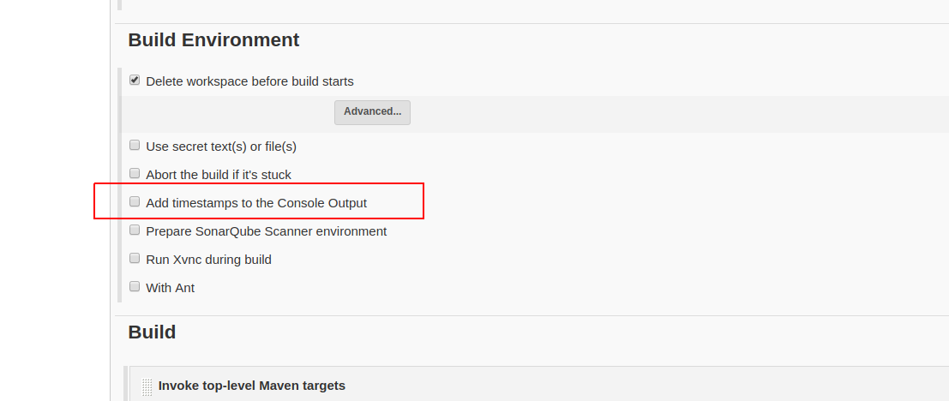Check Prepare SonarQube Scanner environment box
The height and width of the screenshot is (401, 949).
click(x=135, y=230)
